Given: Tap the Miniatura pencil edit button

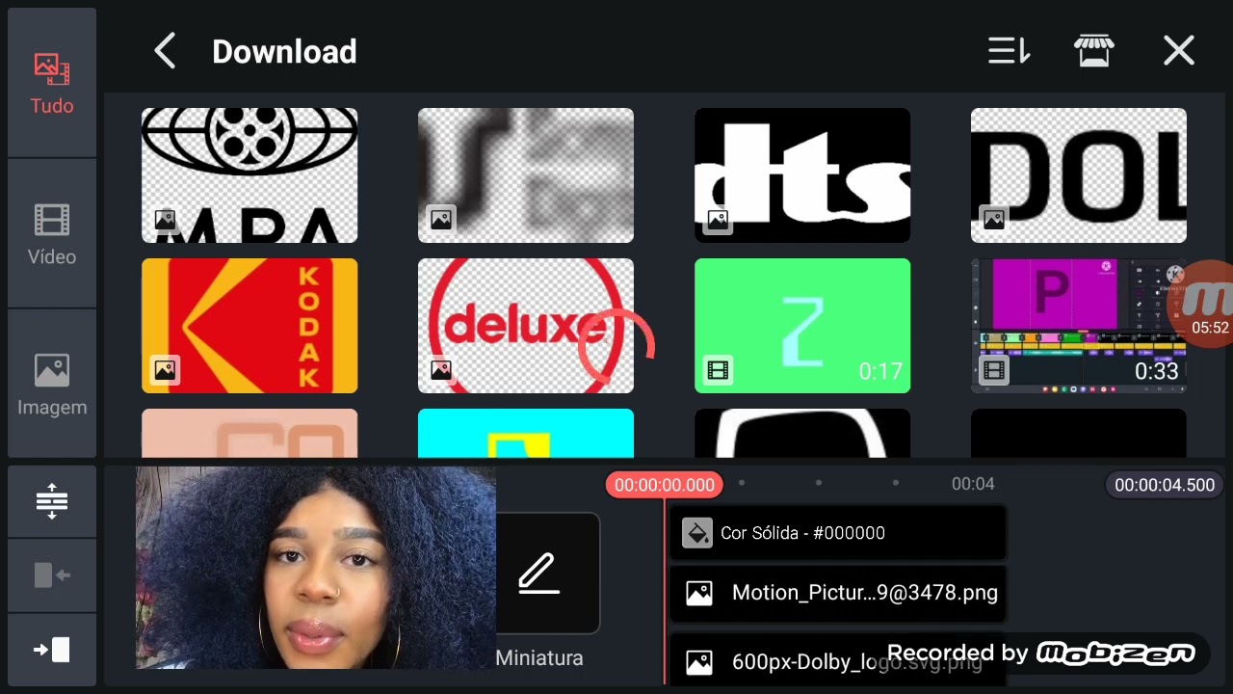Looking at the screenshot, I should pos(539,574).
